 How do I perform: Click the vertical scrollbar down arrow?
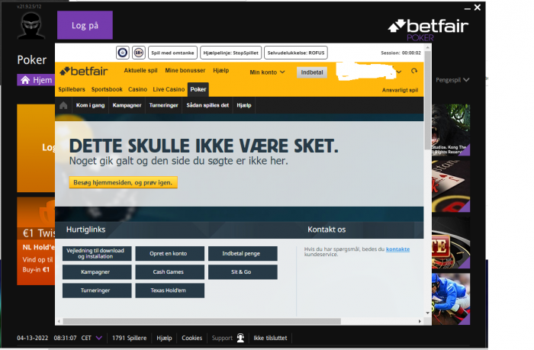click(428, 313)
